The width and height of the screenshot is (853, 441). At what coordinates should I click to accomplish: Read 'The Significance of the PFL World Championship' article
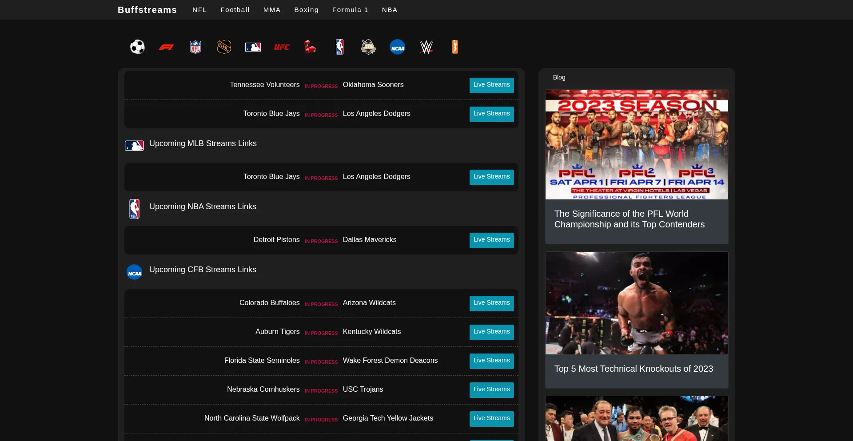630,219
